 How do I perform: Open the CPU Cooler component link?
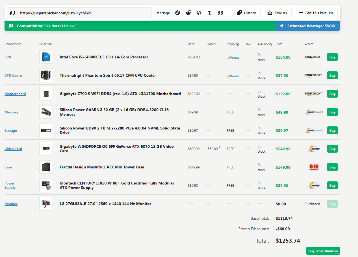14,75
